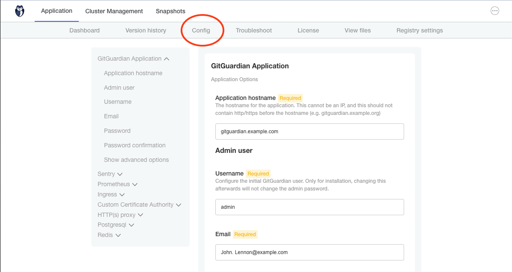512x272 pixels.
Task: Expand the Postgresql section
Action: click(x=116, y=225)
